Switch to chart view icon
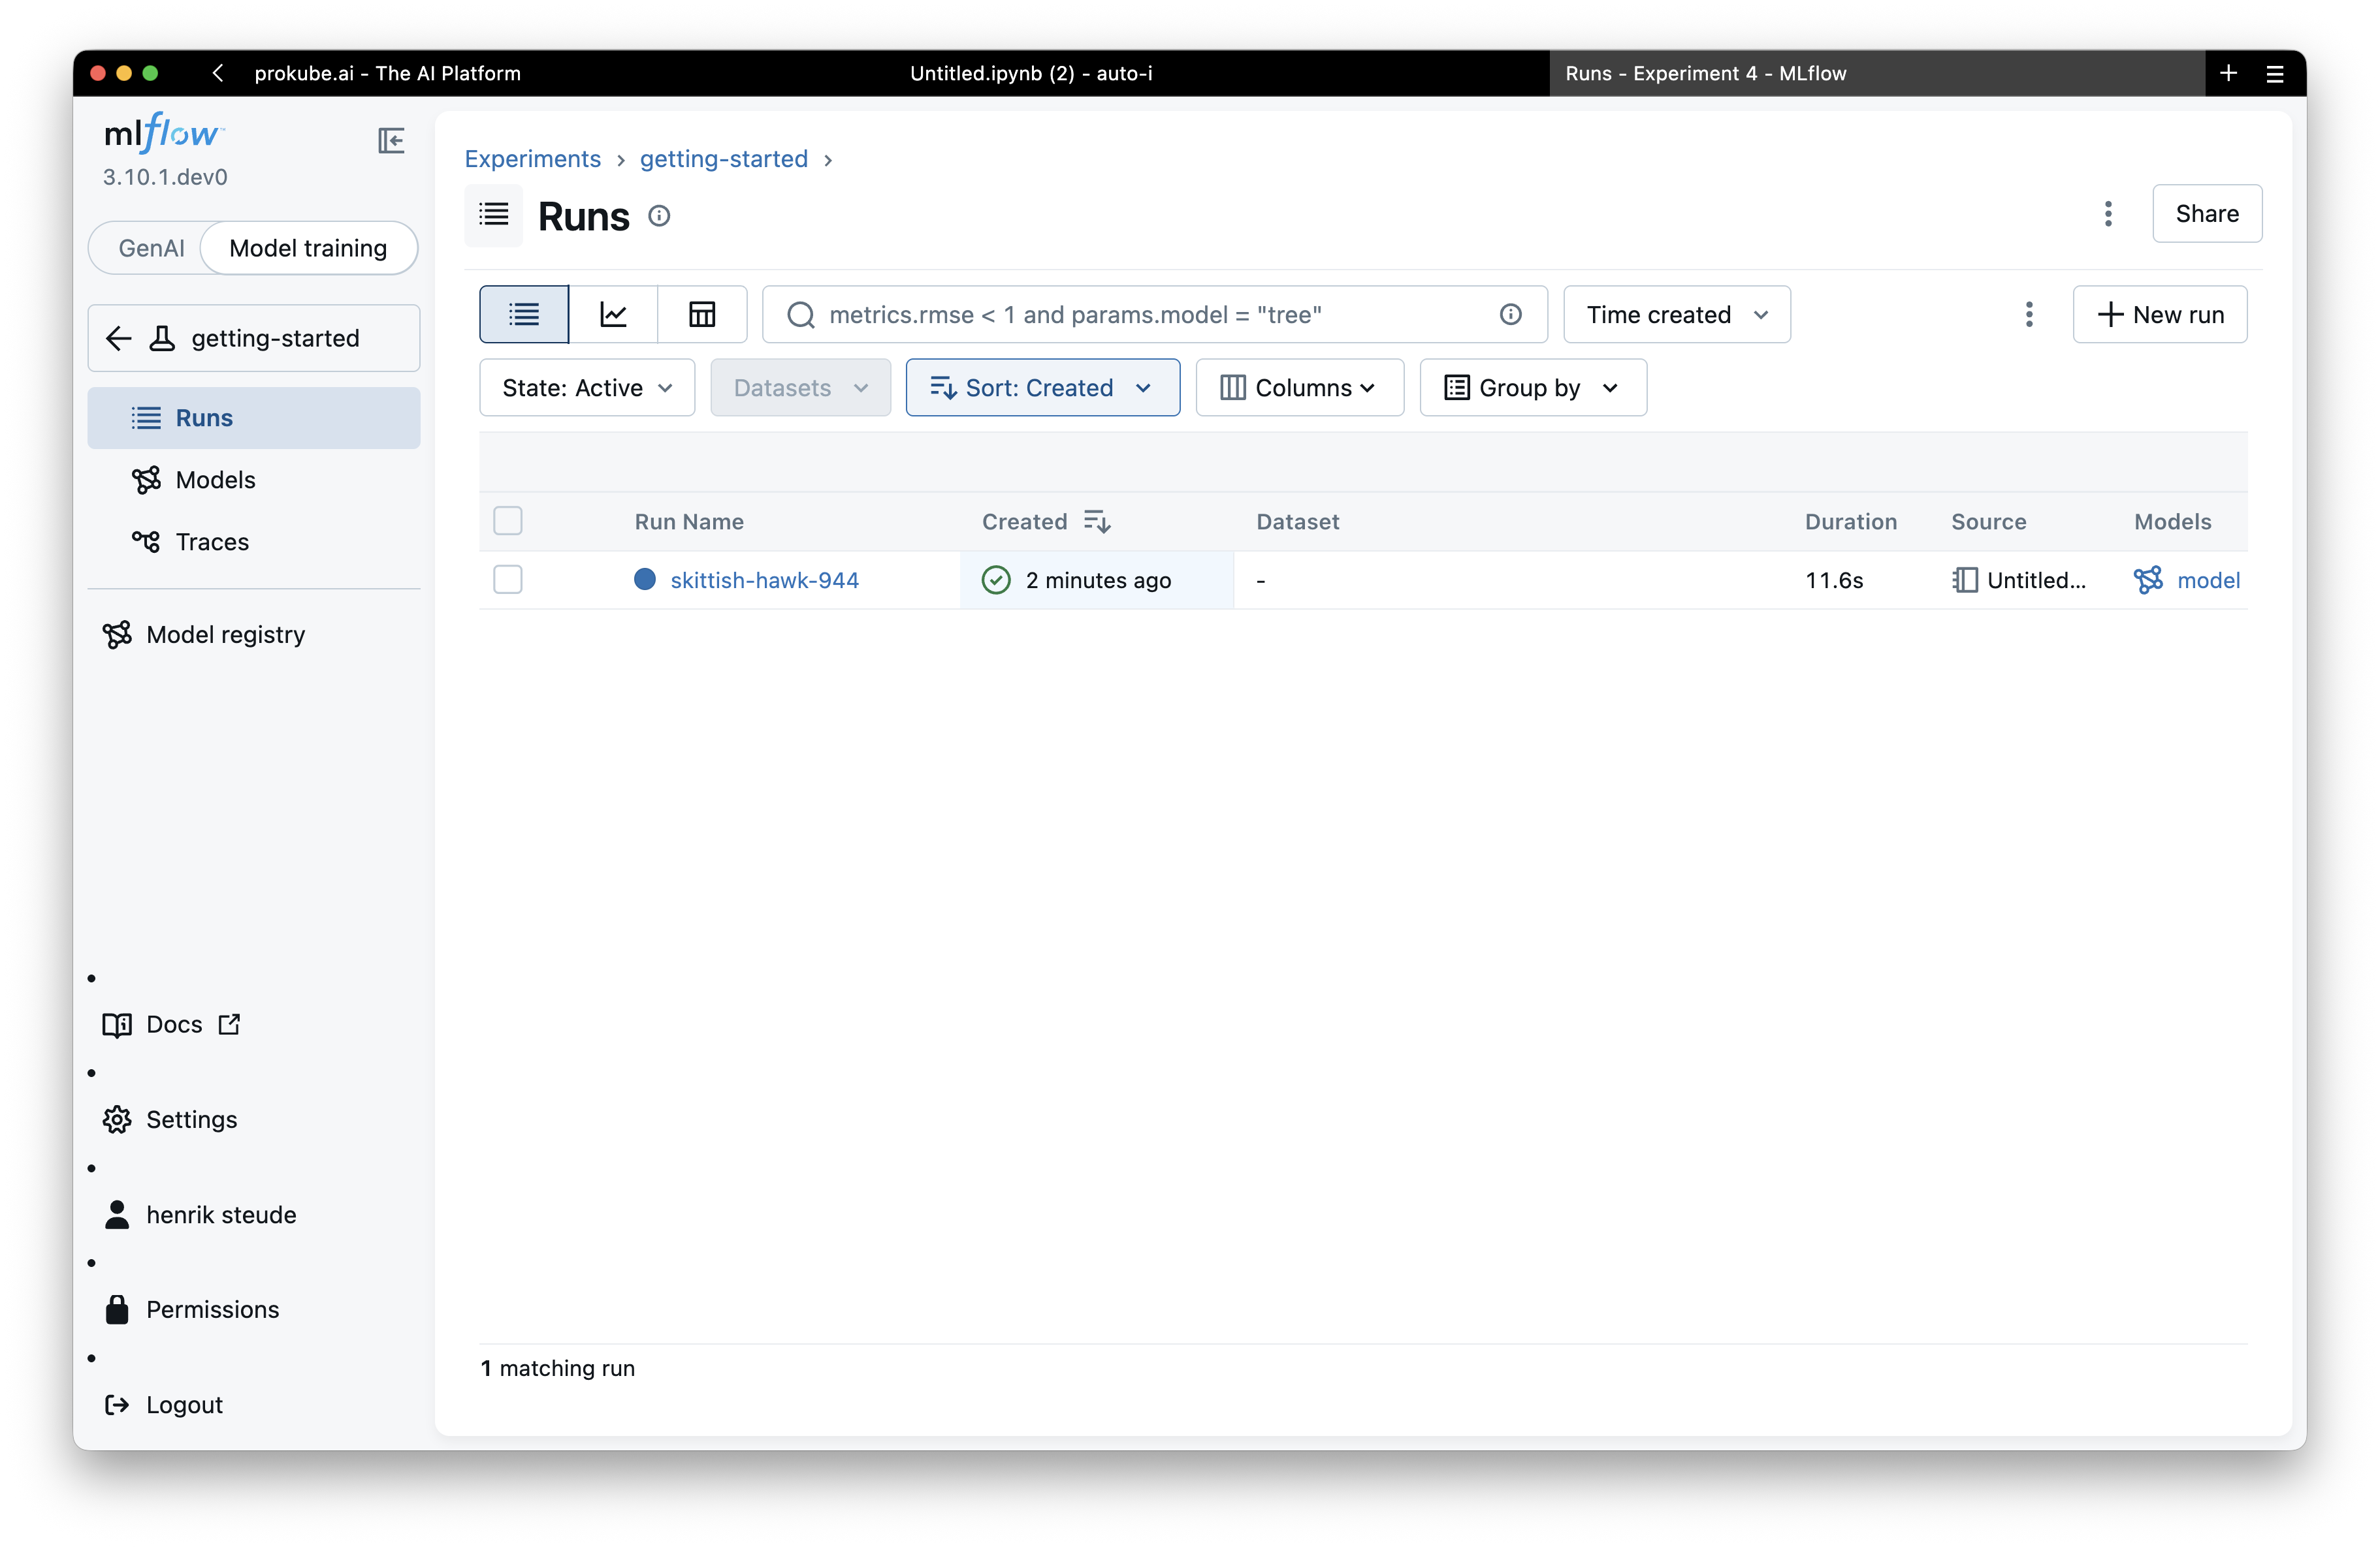This screenshot has height=1547, width=2380. (613, 315)
